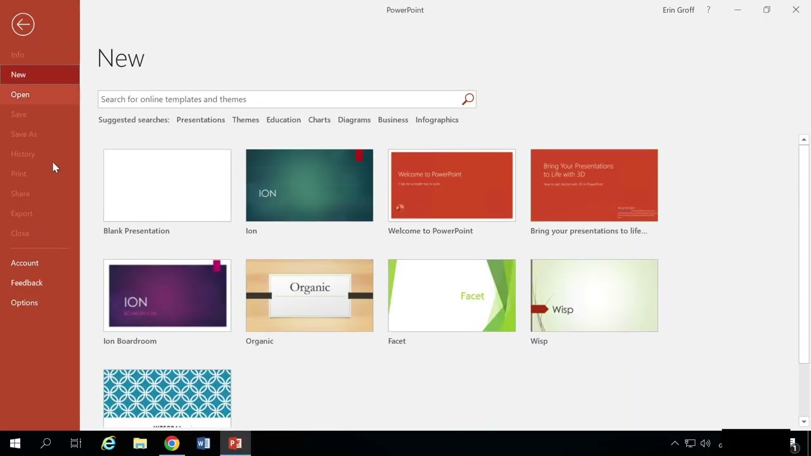Open the Bring Your Presentations to Life template
The image size is (811, 456).
(x=594, y=186)
